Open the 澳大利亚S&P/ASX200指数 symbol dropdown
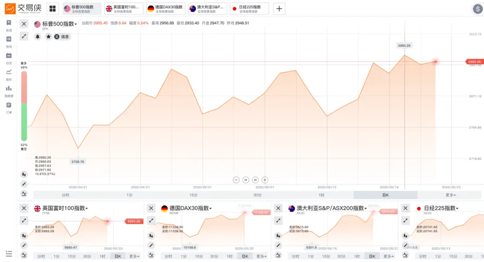484x262 pixels. (x=332, y=208)
